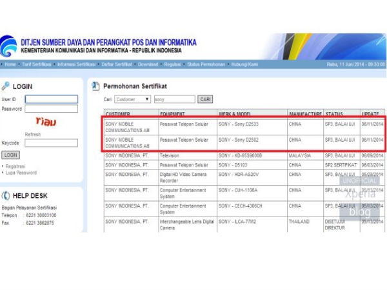
Task: Focus the Password input field
Action: point(52,109)
